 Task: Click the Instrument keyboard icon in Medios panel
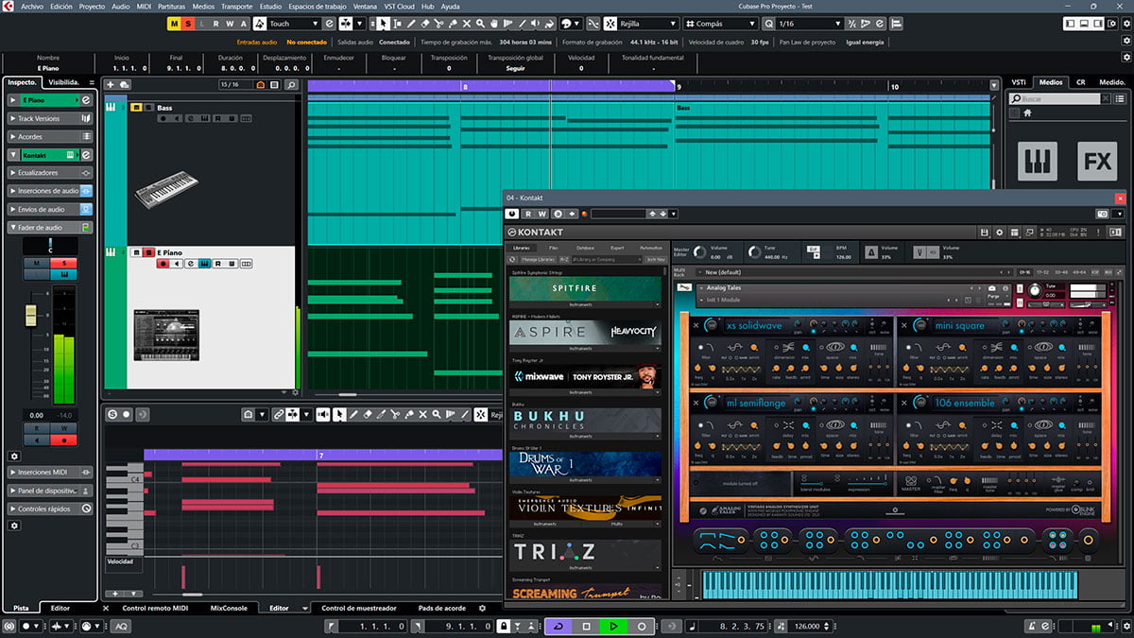1038,161
